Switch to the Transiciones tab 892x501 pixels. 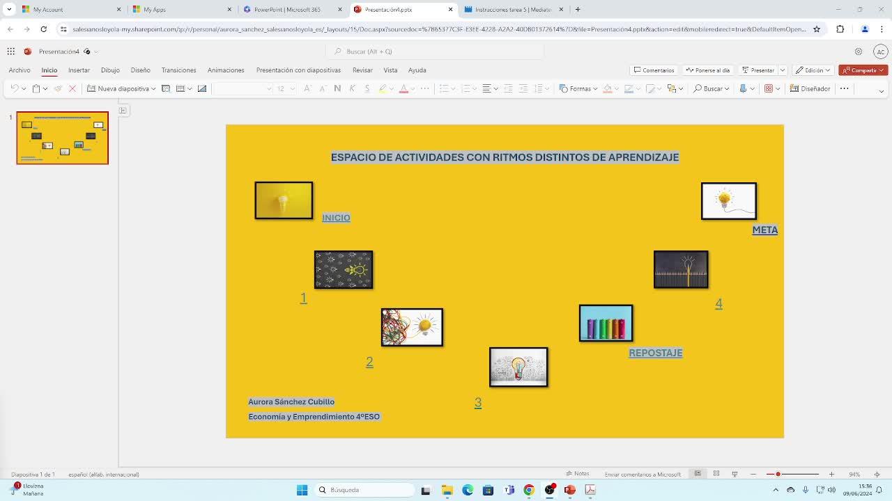(178, 70)
